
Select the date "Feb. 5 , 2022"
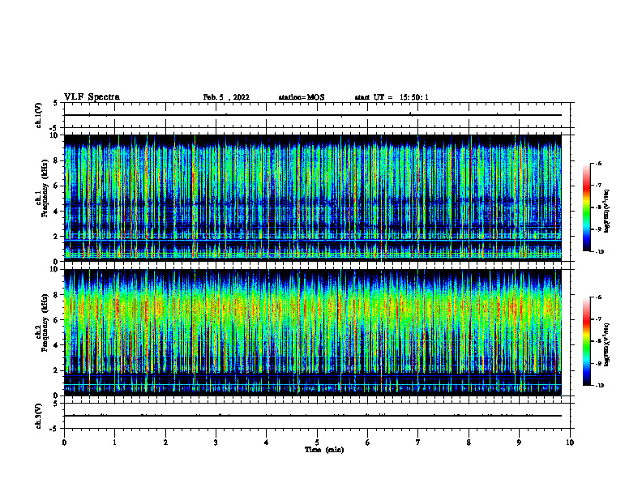[226, 97]
